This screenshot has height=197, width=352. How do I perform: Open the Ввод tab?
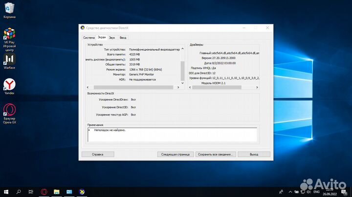click(x=123, y=38)
